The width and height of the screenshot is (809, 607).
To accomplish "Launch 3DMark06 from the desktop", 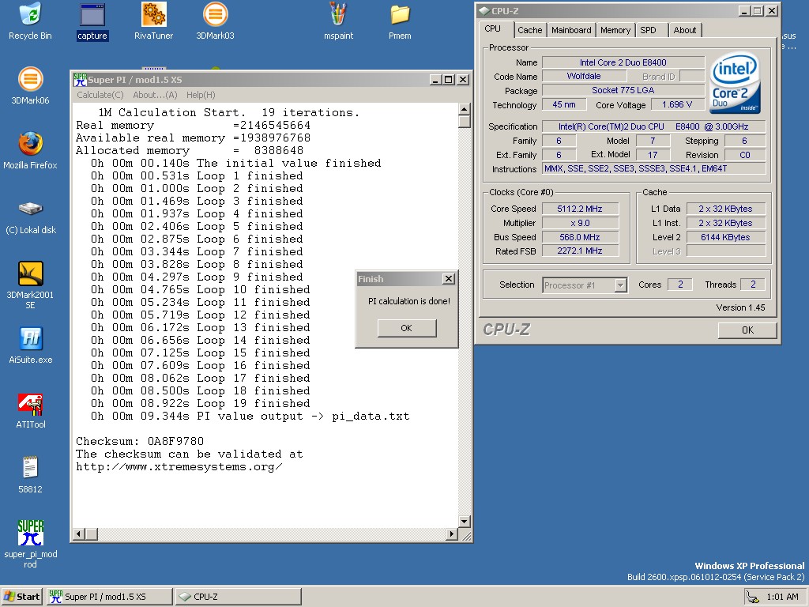I will [x=31, y=85].
